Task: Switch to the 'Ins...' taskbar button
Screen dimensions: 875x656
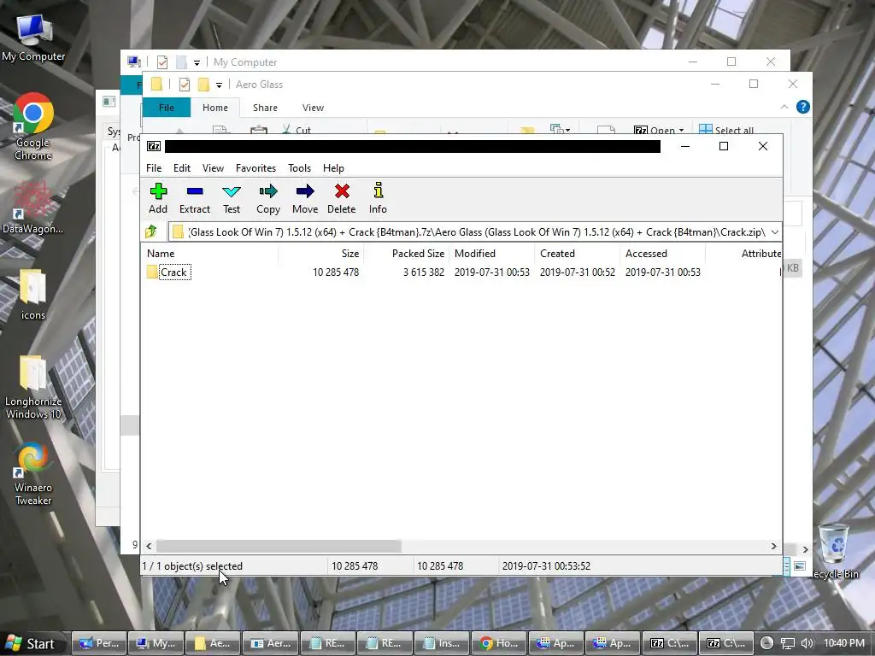Action: click(442, 643)
